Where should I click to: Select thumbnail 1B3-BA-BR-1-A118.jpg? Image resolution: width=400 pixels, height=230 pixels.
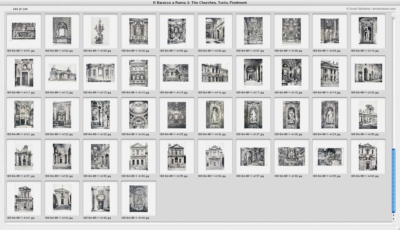(x=292, y=73)
